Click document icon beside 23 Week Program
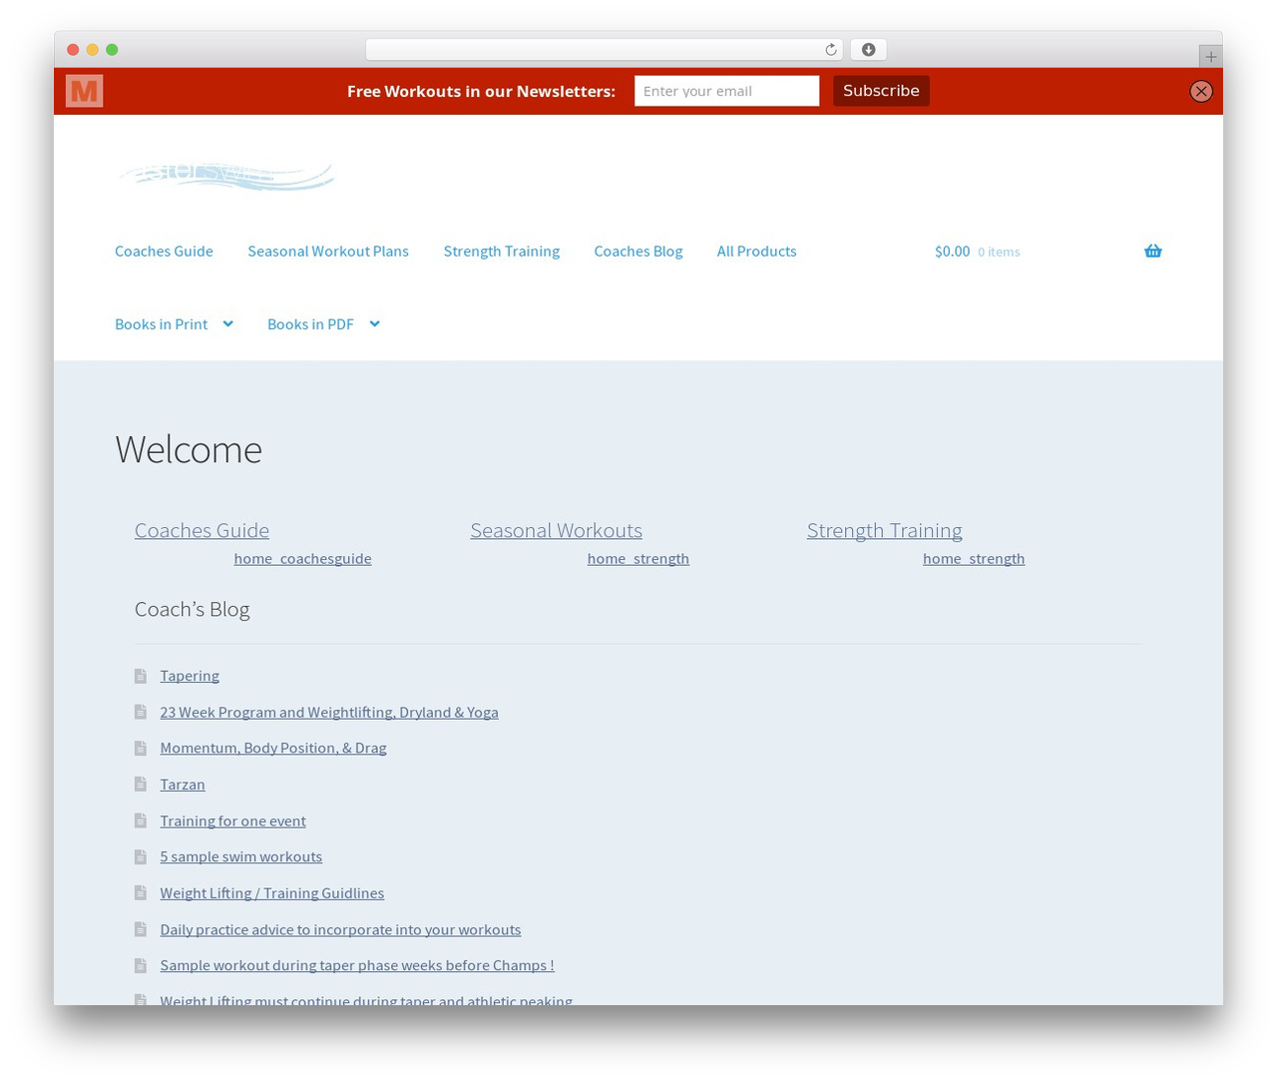The image size is (1277, 1082). pyautogui.click(x=141, y=712)
